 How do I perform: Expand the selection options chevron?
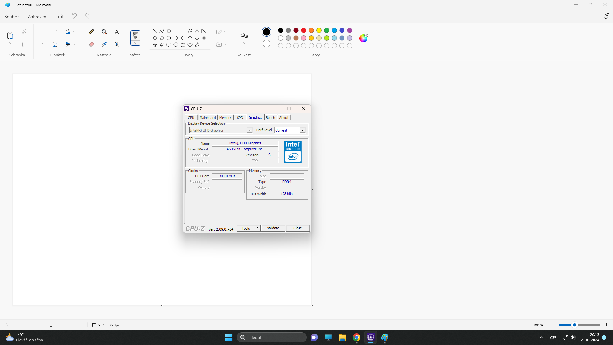pos(42,43)
